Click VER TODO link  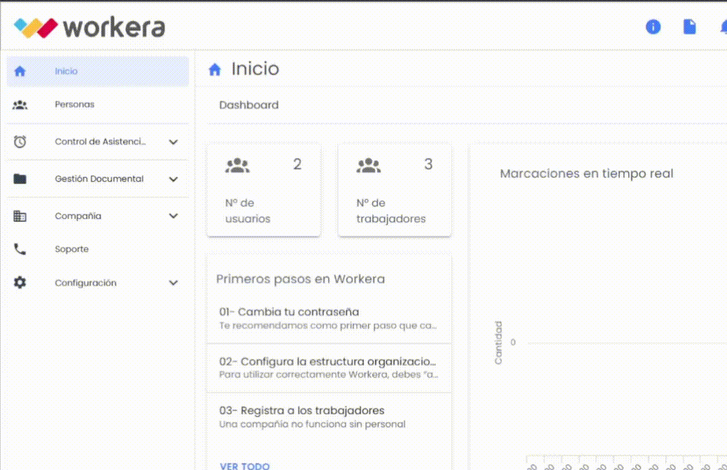point(245,466)
